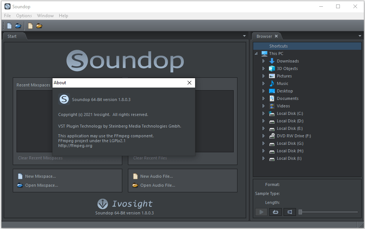Image resolution: width=365 pixels, height=229 pixels.
Task: Select Local Disk (I:) in tree
Action: click(x=289, y=158)
